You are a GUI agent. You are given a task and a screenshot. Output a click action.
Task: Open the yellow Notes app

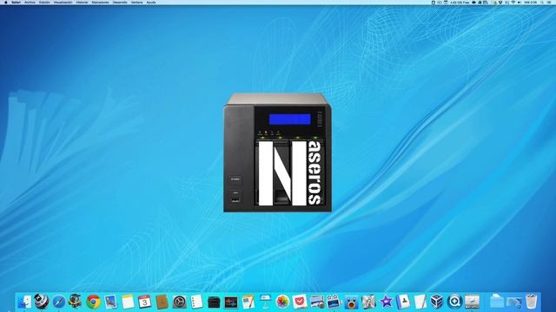coord(128,302)
